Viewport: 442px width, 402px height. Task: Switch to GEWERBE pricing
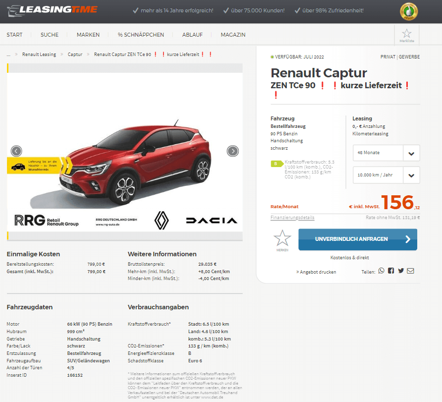[409, 57]
